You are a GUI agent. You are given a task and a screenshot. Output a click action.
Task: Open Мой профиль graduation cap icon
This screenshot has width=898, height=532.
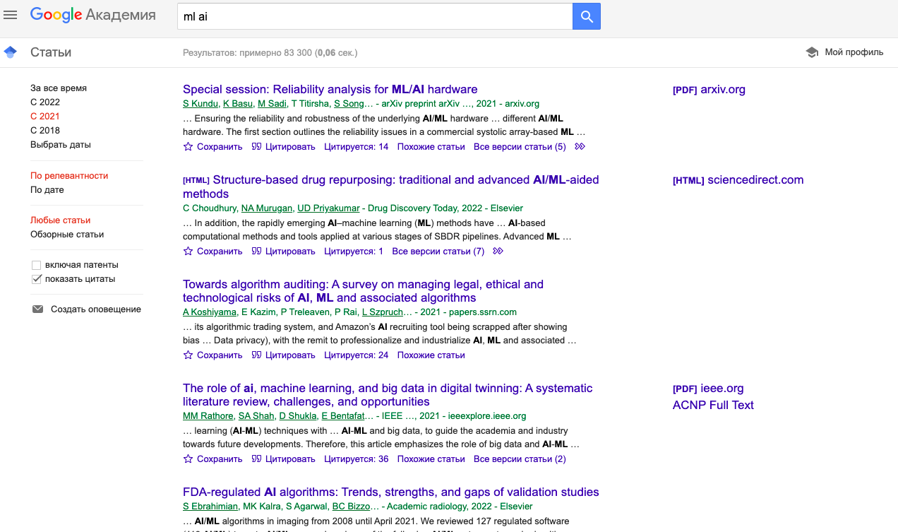coord(812,52)
